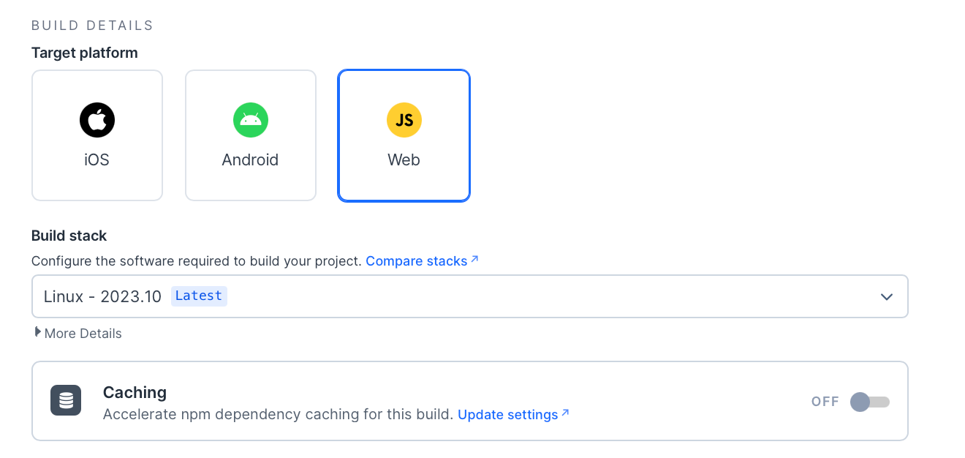Image resolution: width=965 pixels, height=458 pixels.
Task: Click the build stack dropdown chevron arrow
Action: point(887,296)
